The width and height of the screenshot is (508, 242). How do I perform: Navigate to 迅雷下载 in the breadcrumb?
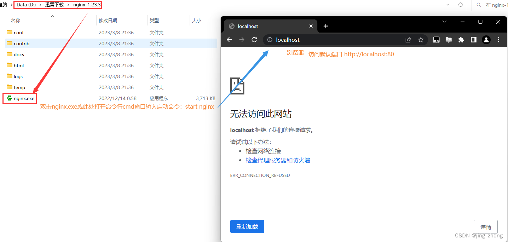(x=54, y=5)
